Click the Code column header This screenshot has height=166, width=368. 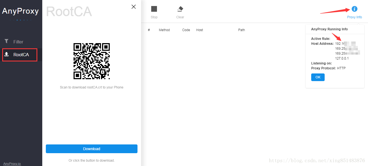[x=186, y=30]
